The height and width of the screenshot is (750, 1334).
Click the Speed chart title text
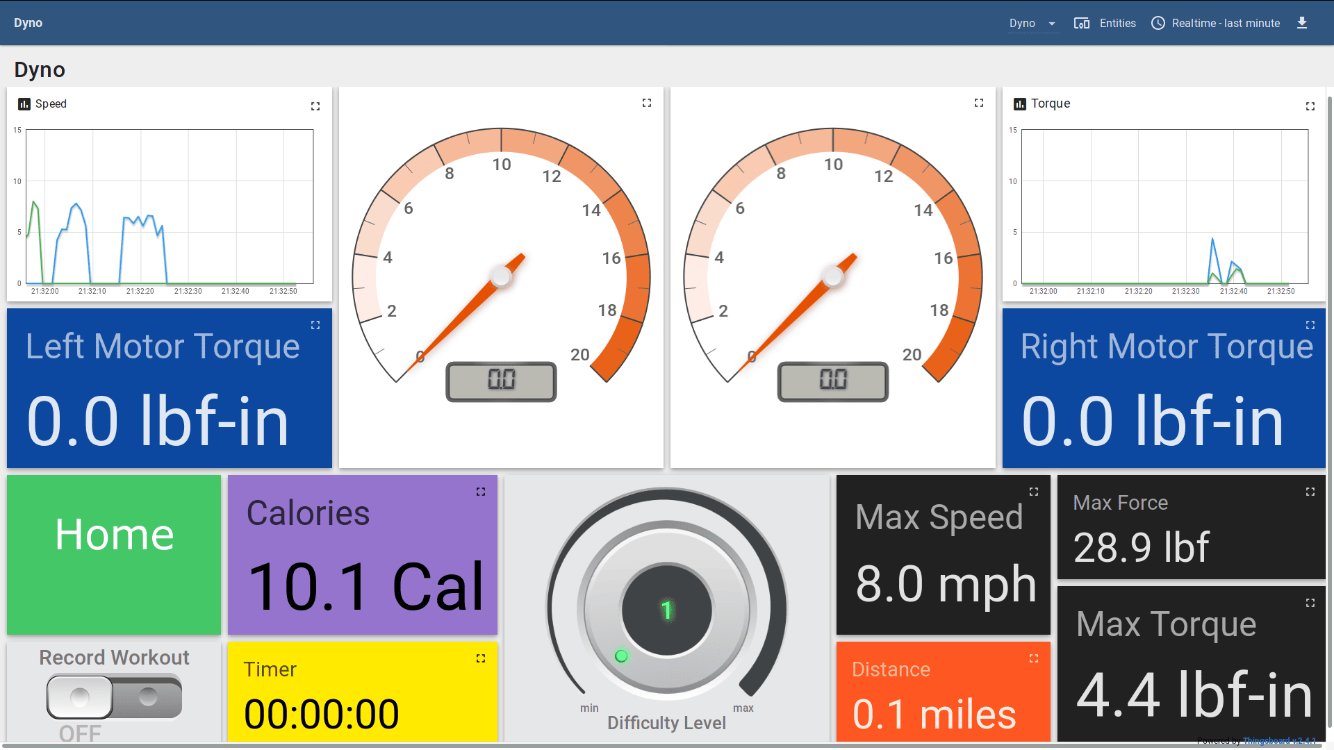(51, 104)
